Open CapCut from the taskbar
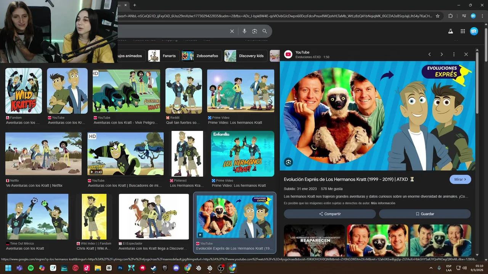This screenshot has height=274, width=488. click(x=109, y=268)
